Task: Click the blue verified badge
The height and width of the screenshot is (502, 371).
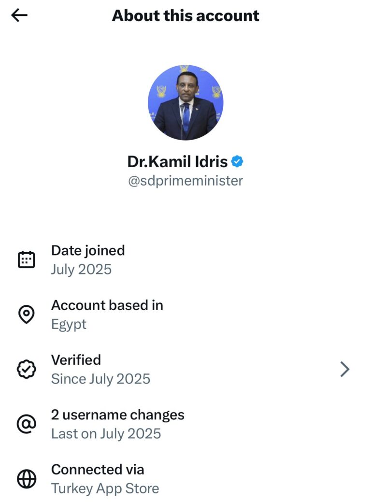Action: click(237, 162)
